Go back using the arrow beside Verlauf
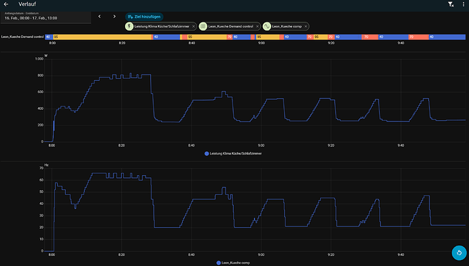This screenshot has width=469, height=266. tap(6, 4)
